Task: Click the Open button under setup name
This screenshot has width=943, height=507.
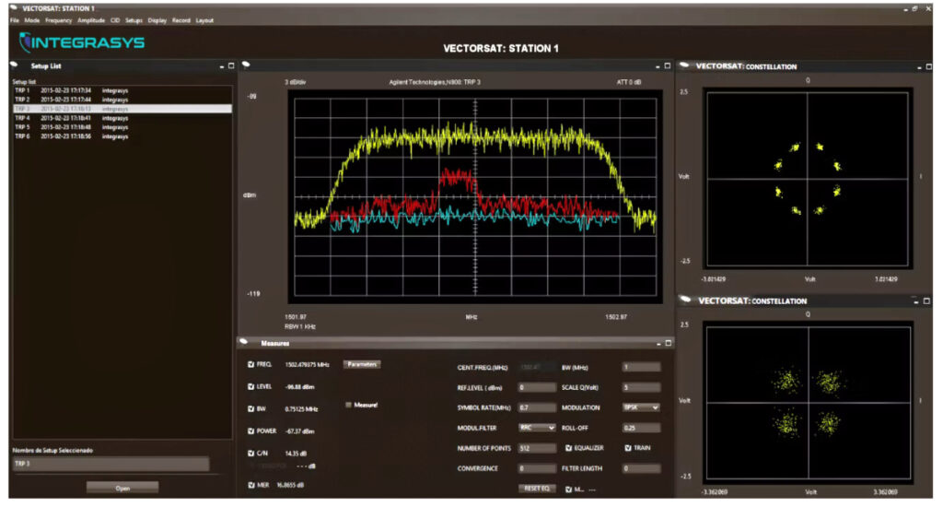Action: [x=122, y=488]
